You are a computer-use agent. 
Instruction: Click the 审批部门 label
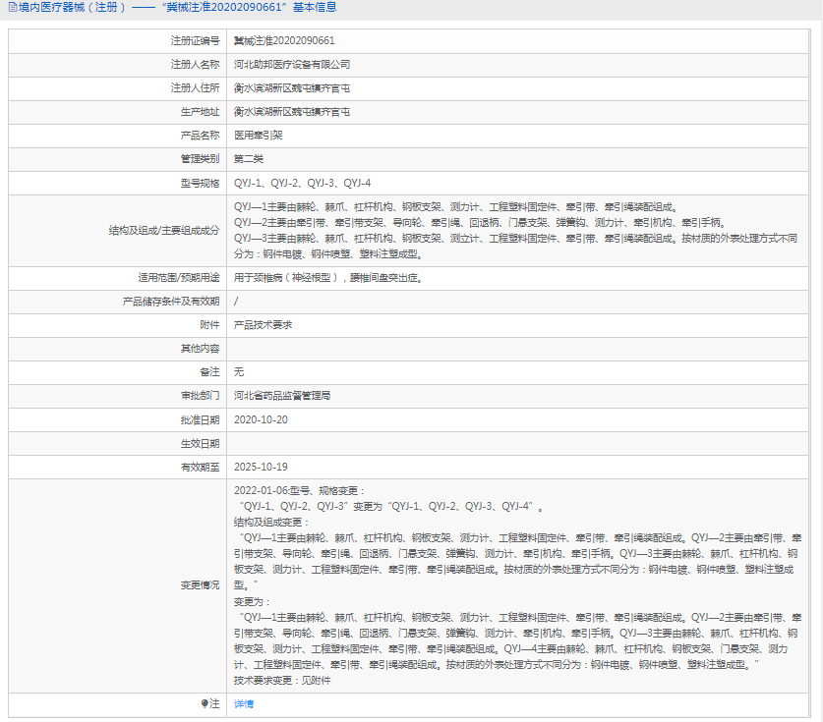click(x=200, y=395)
